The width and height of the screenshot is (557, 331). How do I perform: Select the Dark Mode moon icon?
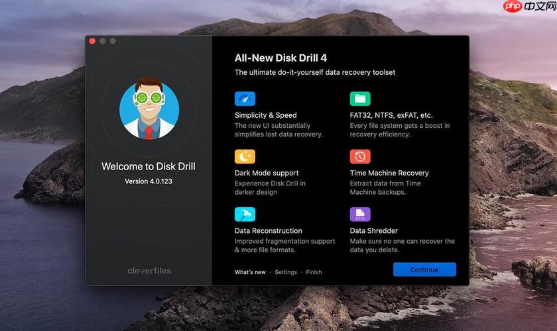(245, 157)
